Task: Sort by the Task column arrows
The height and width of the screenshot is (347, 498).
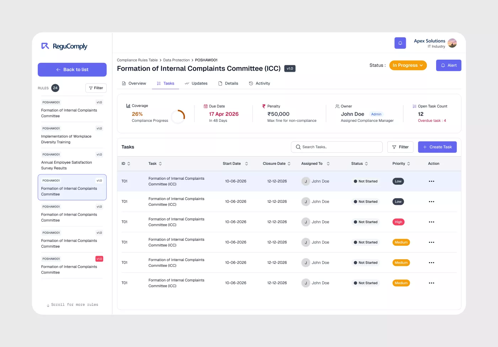Action: pyautogui.click(x=160, y=164)
